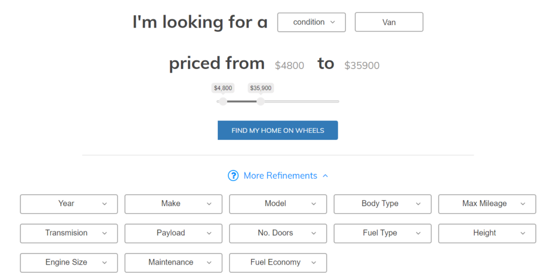Click the minimum price slider handle
This screenshot has width=555, height=277.
click(223, 101)
